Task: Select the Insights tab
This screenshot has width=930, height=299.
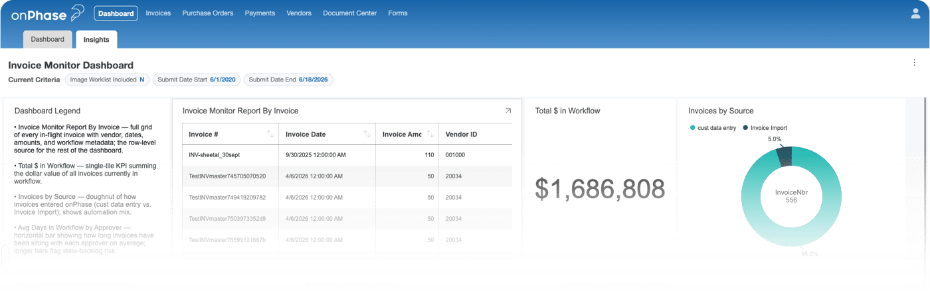Action: coord(96,40)
